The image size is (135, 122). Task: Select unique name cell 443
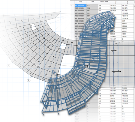pyautogui.click(x=104, y=99)
